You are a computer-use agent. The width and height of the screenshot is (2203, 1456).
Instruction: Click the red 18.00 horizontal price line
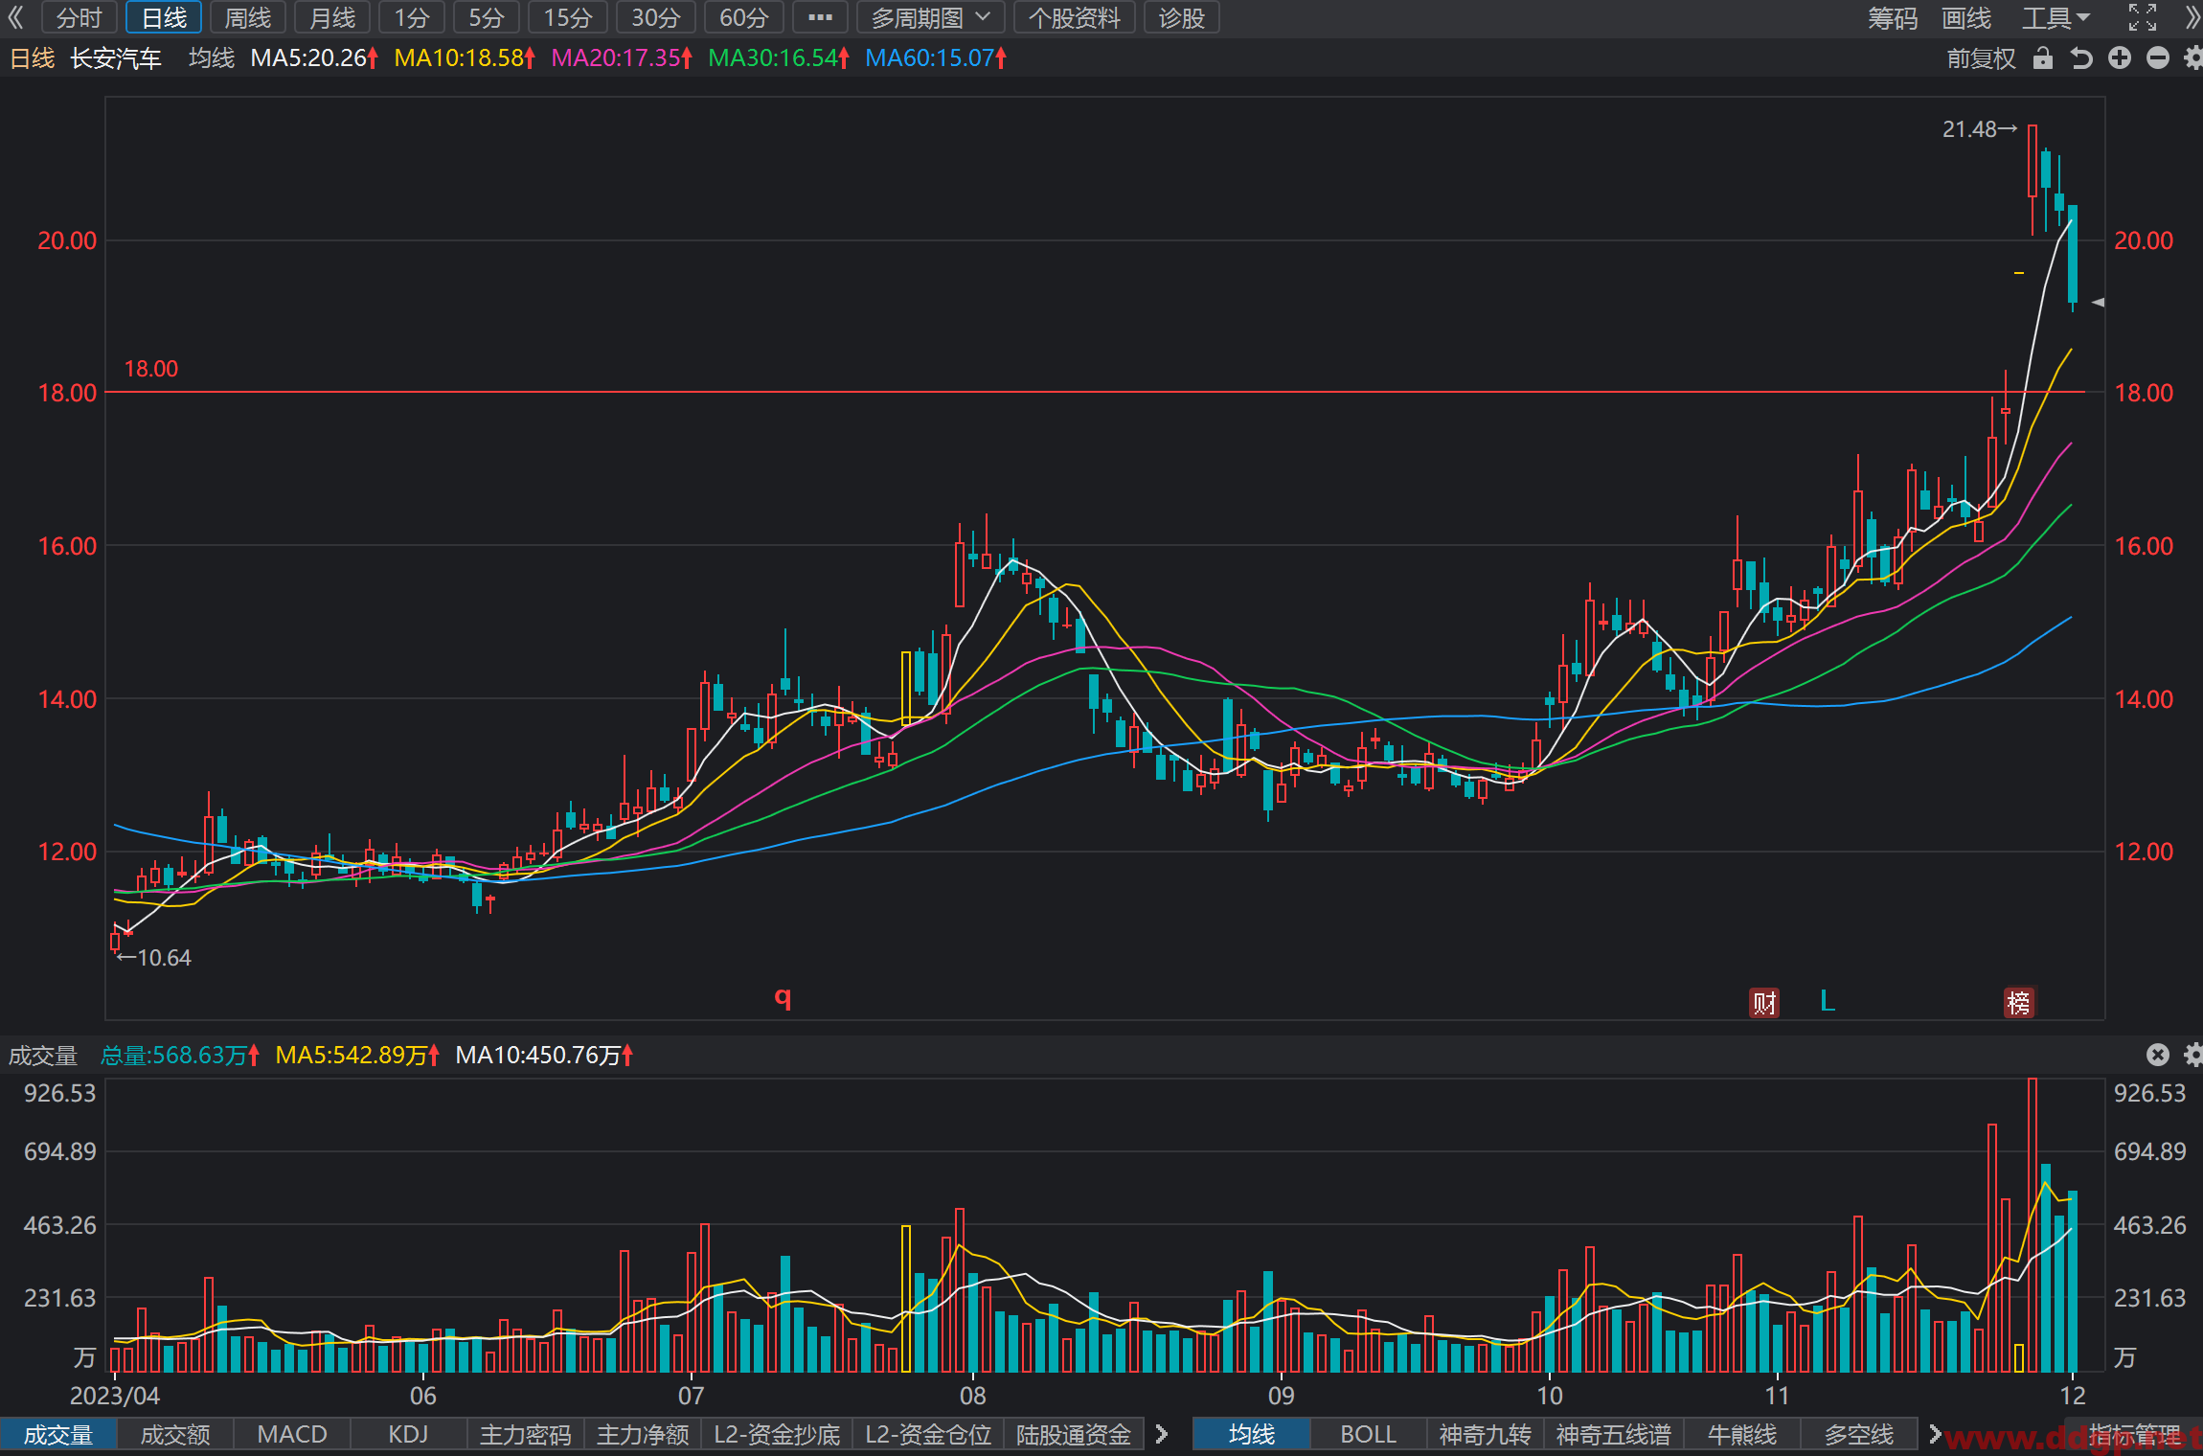(1094, 392)
